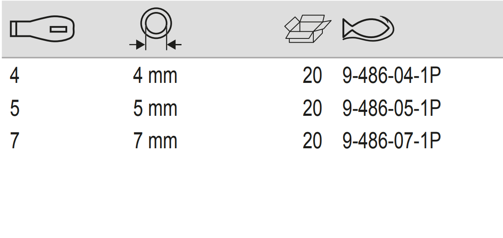Open article number 9-486-04-1P

click(x=391, y=76)
